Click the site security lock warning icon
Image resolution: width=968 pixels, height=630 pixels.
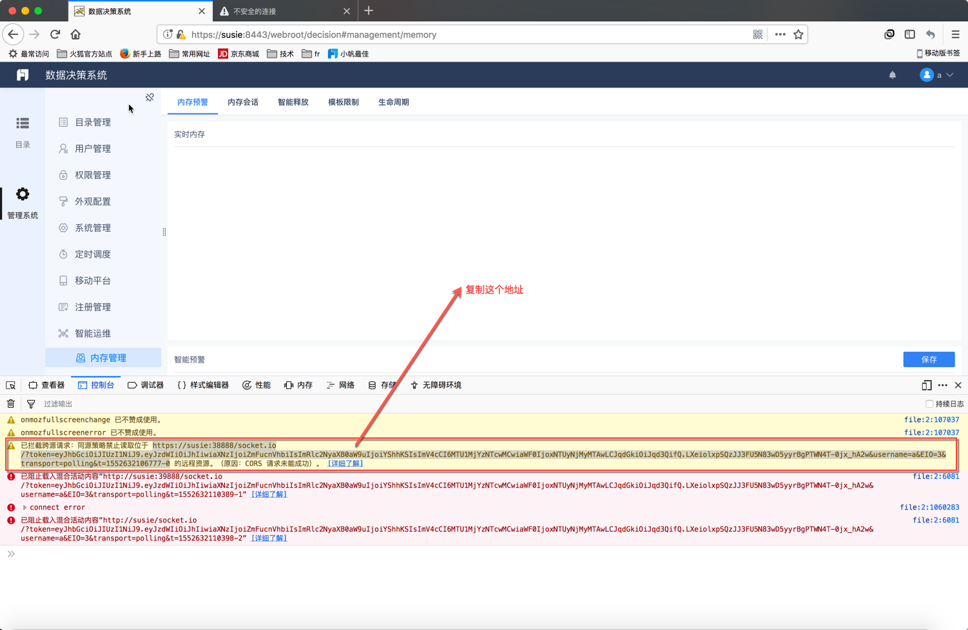(180, 35)
